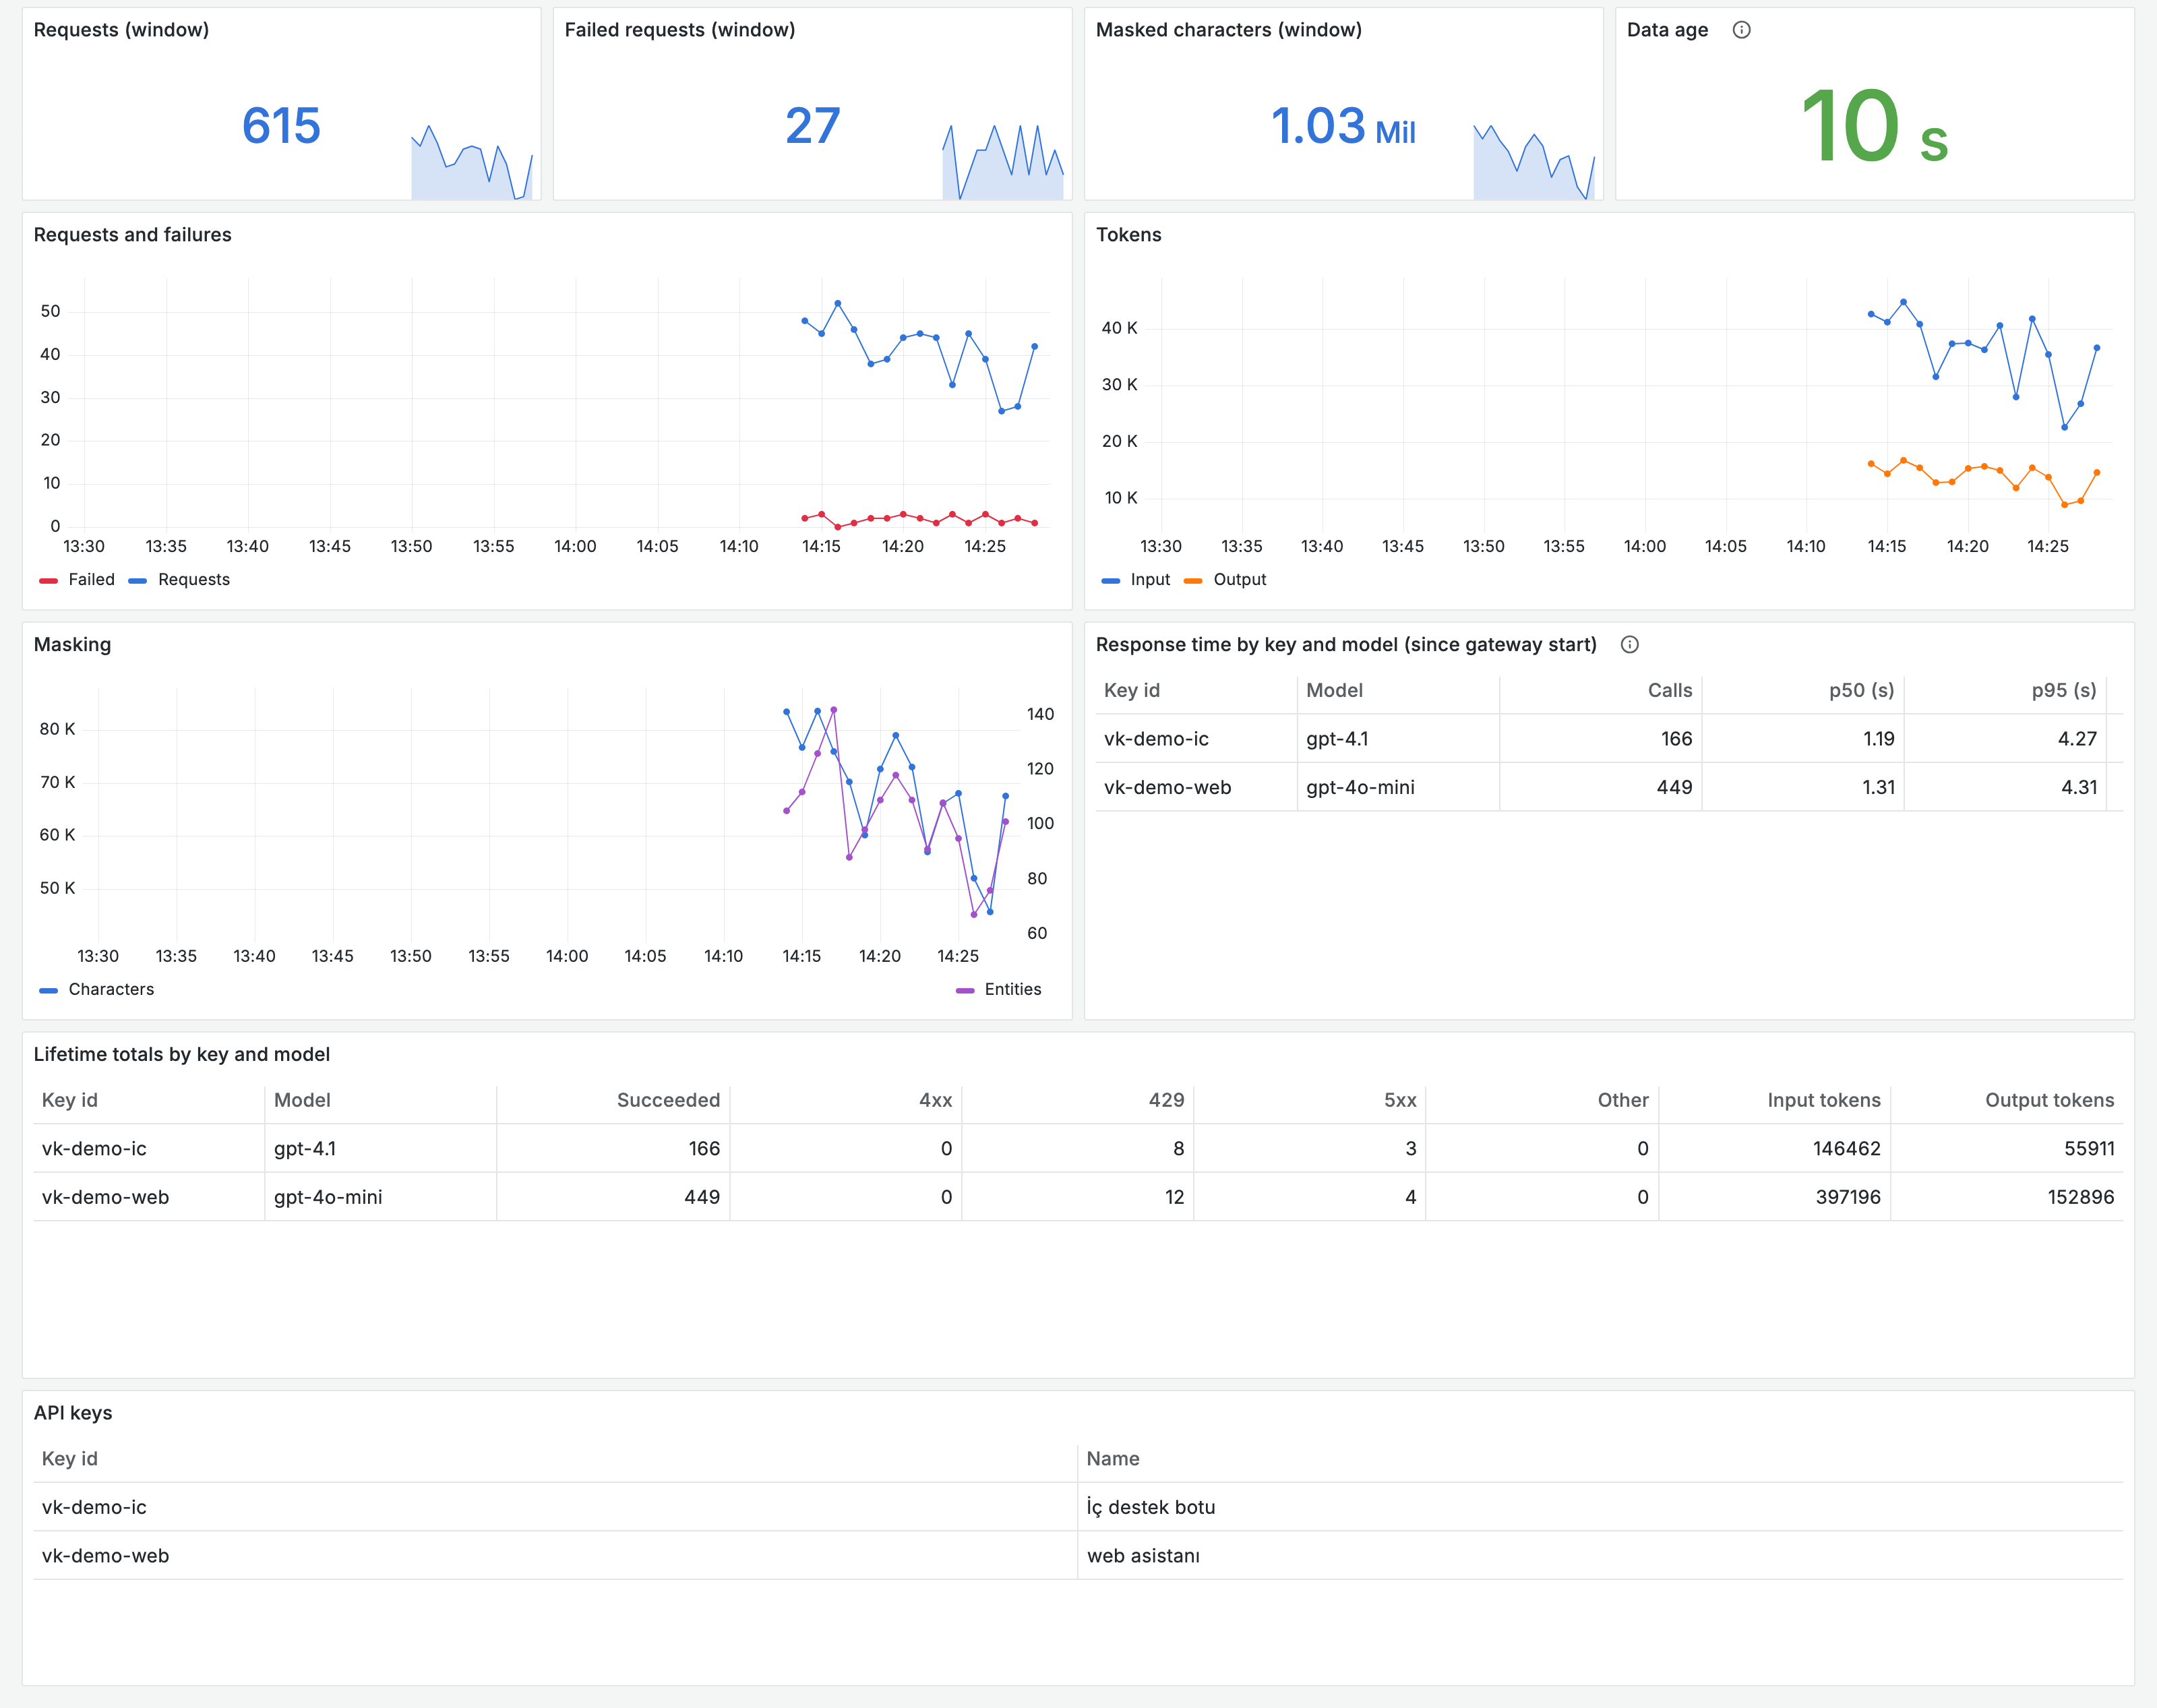Sort lifetime table by Input tokens column

coord(1823,1101)
